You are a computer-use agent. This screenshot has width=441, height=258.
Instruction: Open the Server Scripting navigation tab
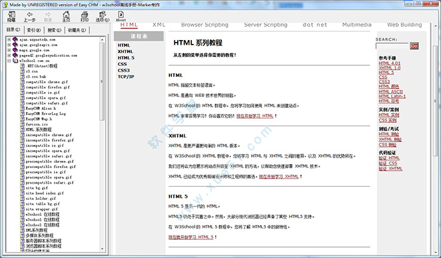pyautogui.click(x=266, y=25)
